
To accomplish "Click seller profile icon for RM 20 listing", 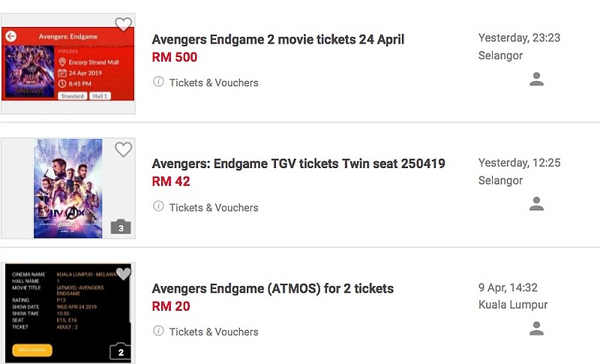I will click(x=536, y=329).
